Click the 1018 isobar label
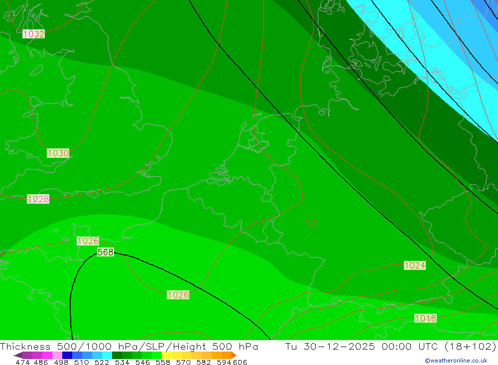The image size is (498, 365). 426,318
